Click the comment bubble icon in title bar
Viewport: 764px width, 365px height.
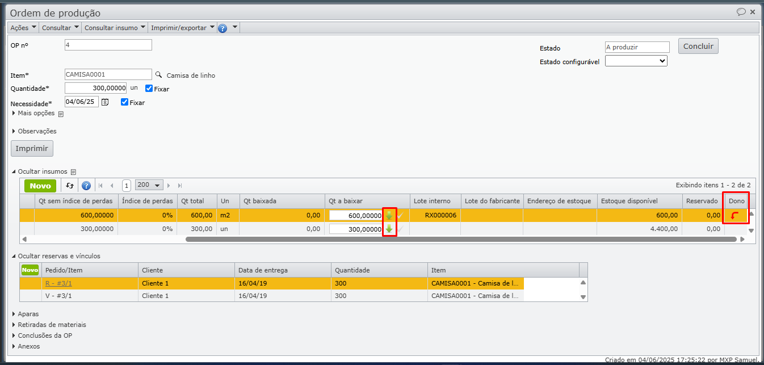(x=741, y=11)
